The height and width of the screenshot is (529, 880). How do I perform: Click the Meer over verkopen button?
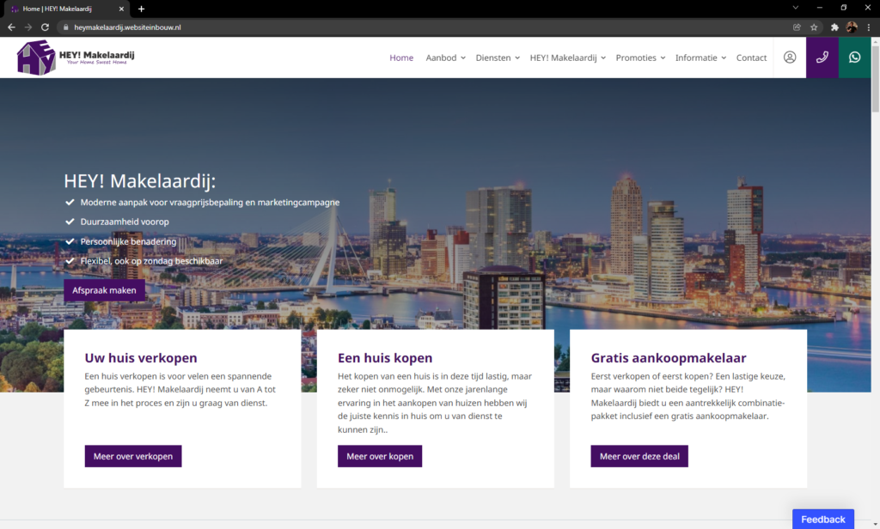(x=133, y=456)
